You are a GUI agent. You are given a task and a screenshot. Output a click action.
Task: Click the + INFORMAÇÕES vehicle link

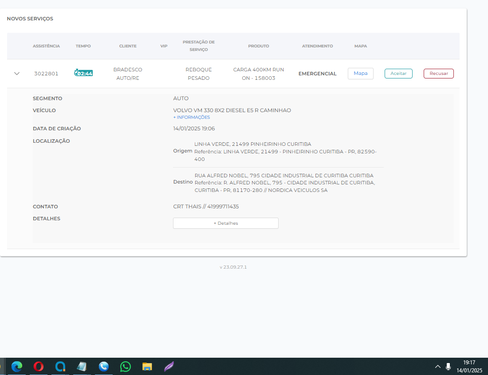191,117
